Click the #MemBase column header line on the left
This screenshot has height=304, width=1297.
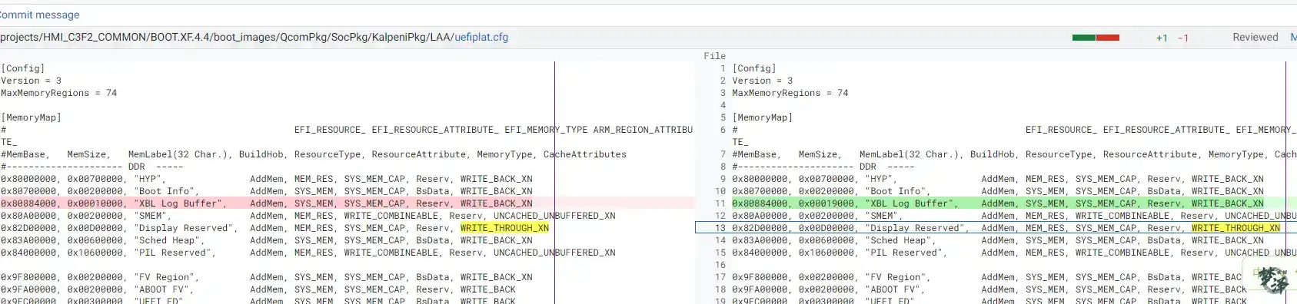[314, 154]
